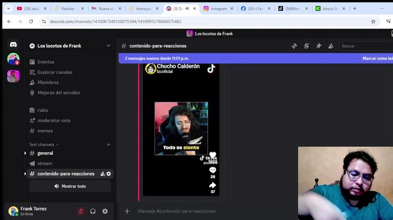Select the server avatar with notification badge
This screenshot has height=220, width=393.
point(13,59)
